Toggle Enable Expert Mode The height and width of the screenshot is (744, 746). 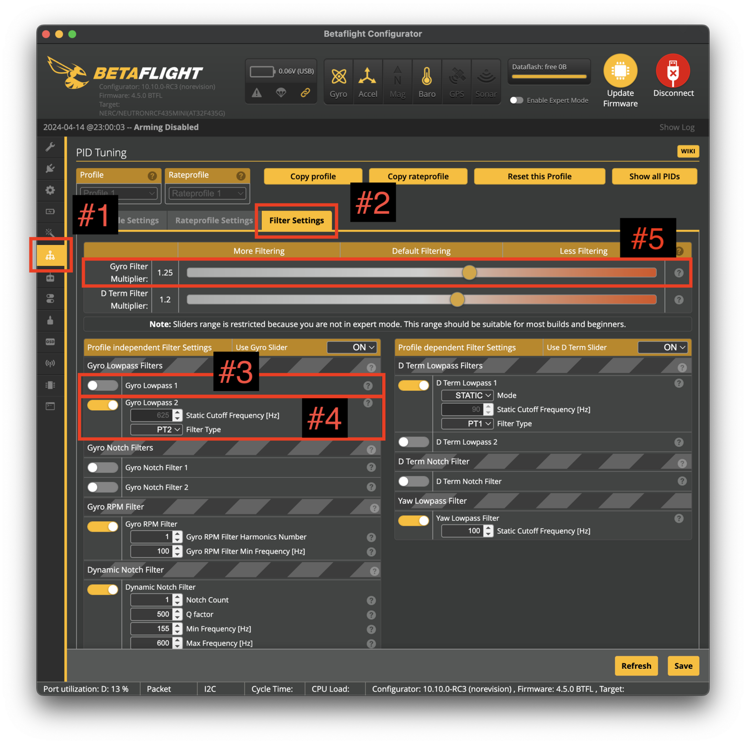(516, 100)
